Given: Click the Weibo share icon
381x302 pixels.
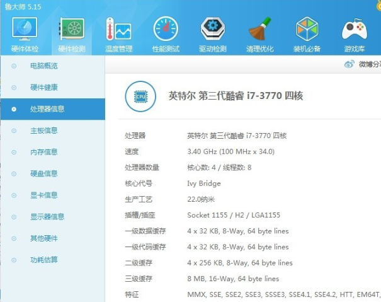Looking at the screenshot, I should (349, 64).
